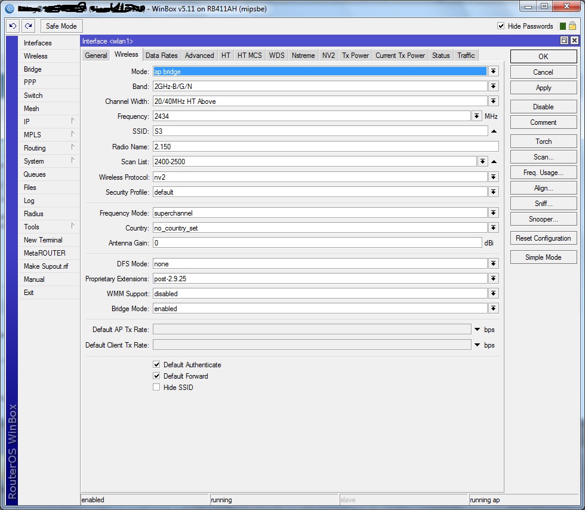Launch the Snooper... tool
This screenshot has width=585, height=510.
[543, 219]
